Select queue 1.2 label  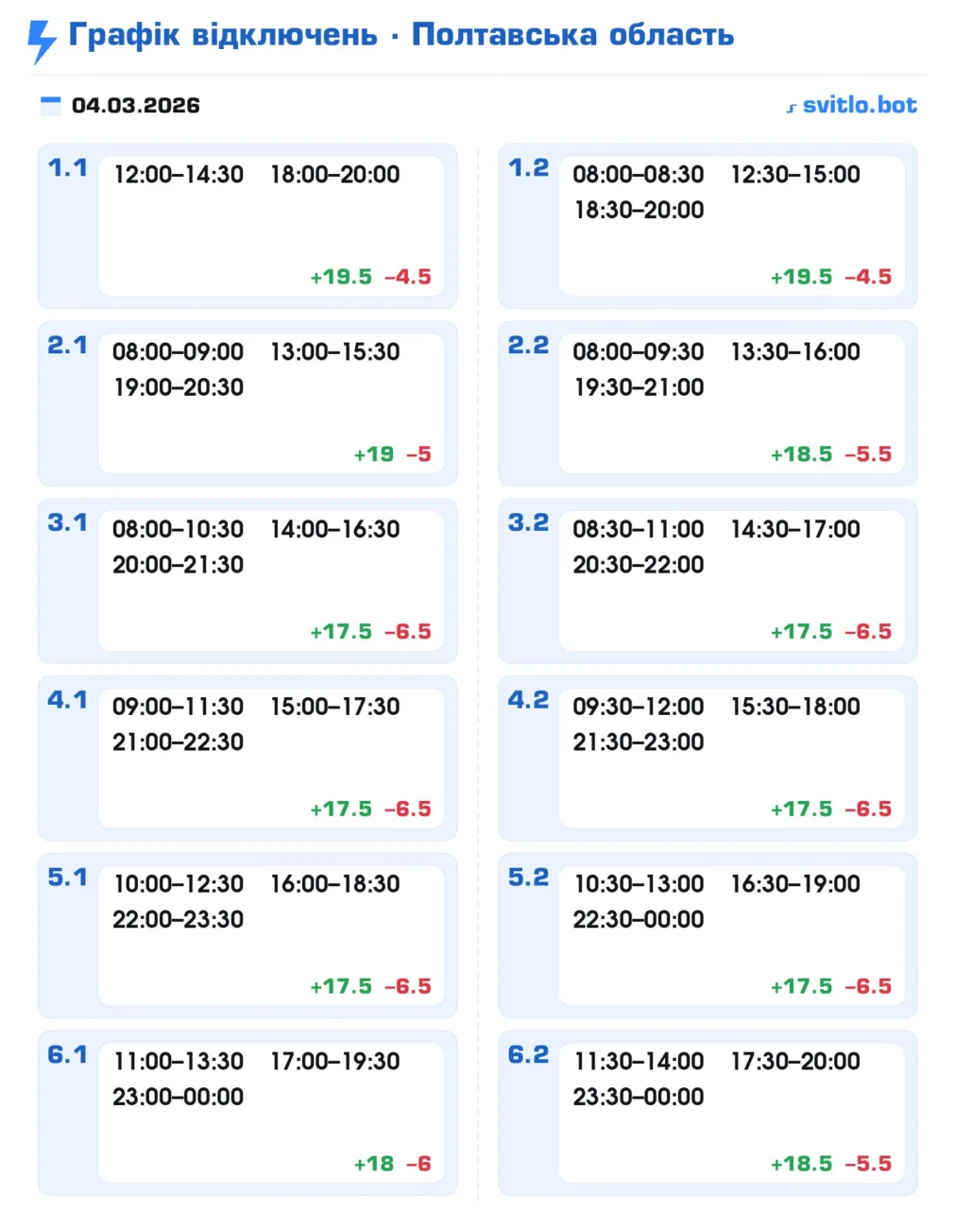click(x=528, y=168)
